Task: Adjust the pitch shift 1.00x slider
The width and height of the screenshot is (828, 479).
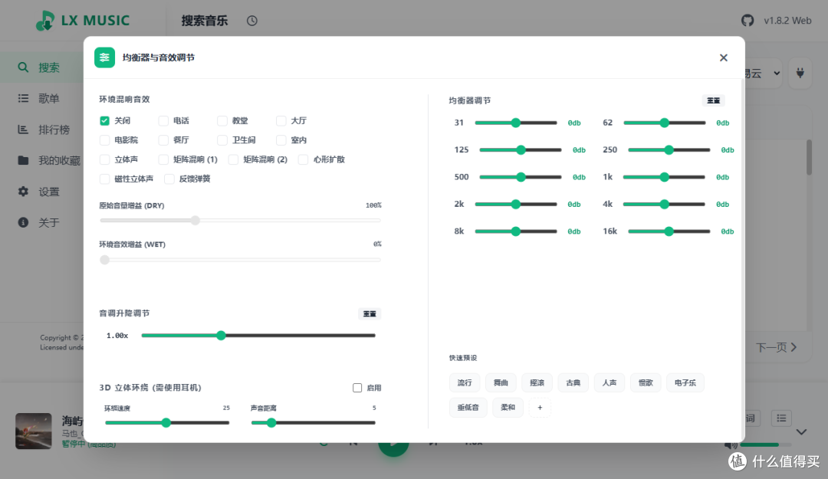Action: (x=258, y=336)
